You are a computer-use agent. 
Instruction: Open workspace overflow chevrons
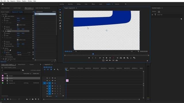click(x=126, y=4)
